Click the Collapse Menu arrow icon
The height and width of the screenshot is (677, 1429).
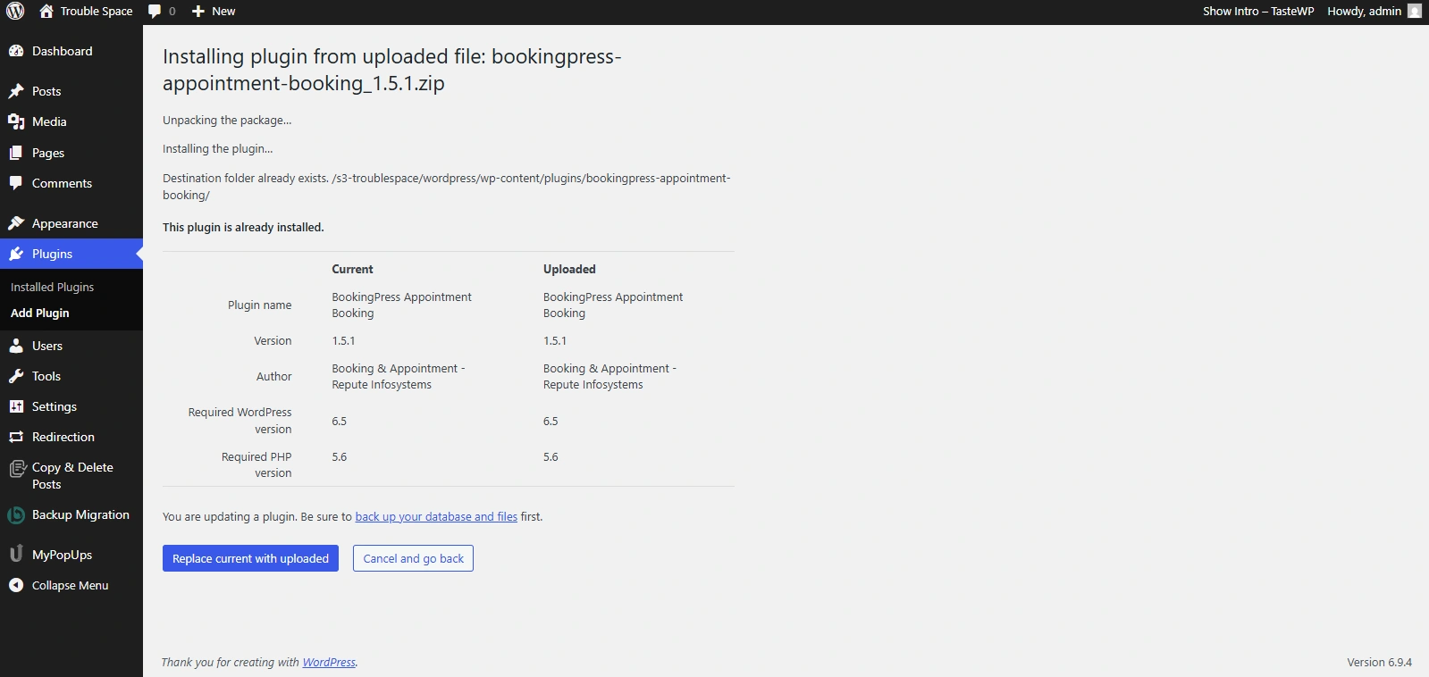pos(16,585)
